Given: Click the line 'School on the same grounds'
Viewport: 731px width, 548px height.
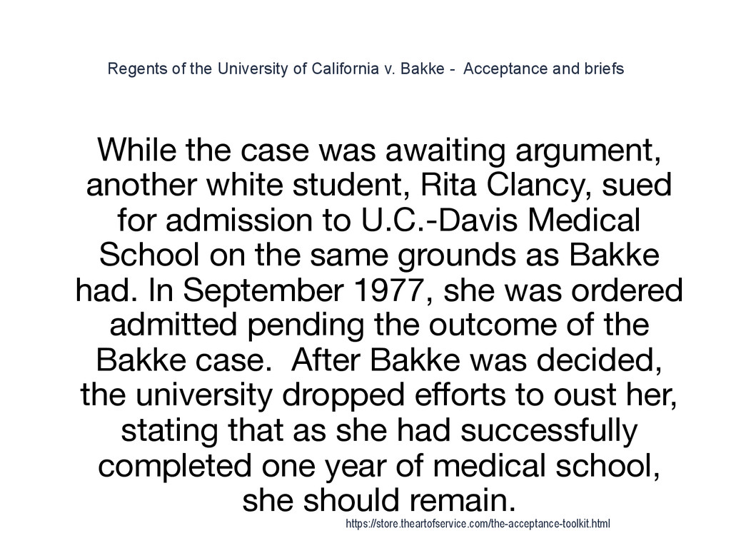Looking at the screenshot, I should click(x=378, y=254).
